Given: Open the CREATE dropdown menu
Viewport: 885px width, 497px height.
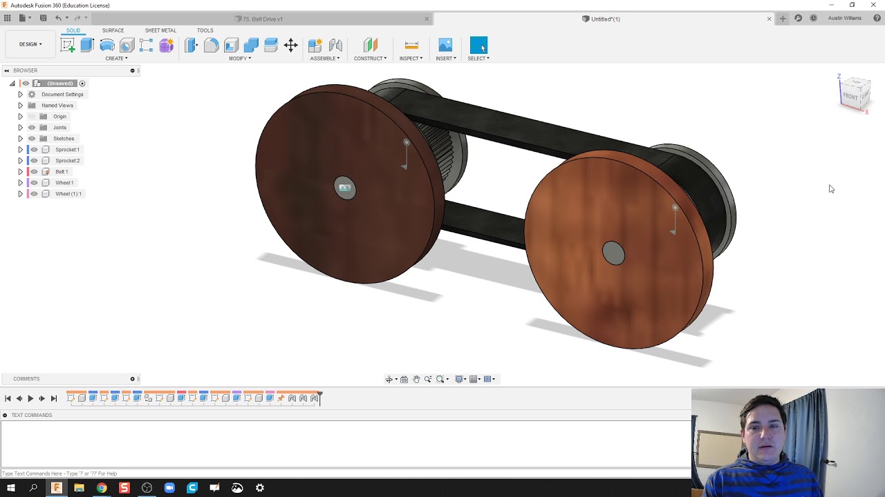Looking at the screenshot, I should coord(116,59).
